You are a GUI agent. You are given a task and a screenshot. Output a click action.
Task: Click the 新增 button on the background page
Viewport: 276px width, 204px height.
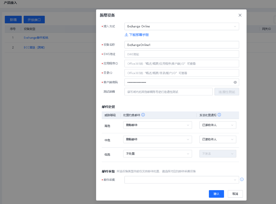pos(13,20)
